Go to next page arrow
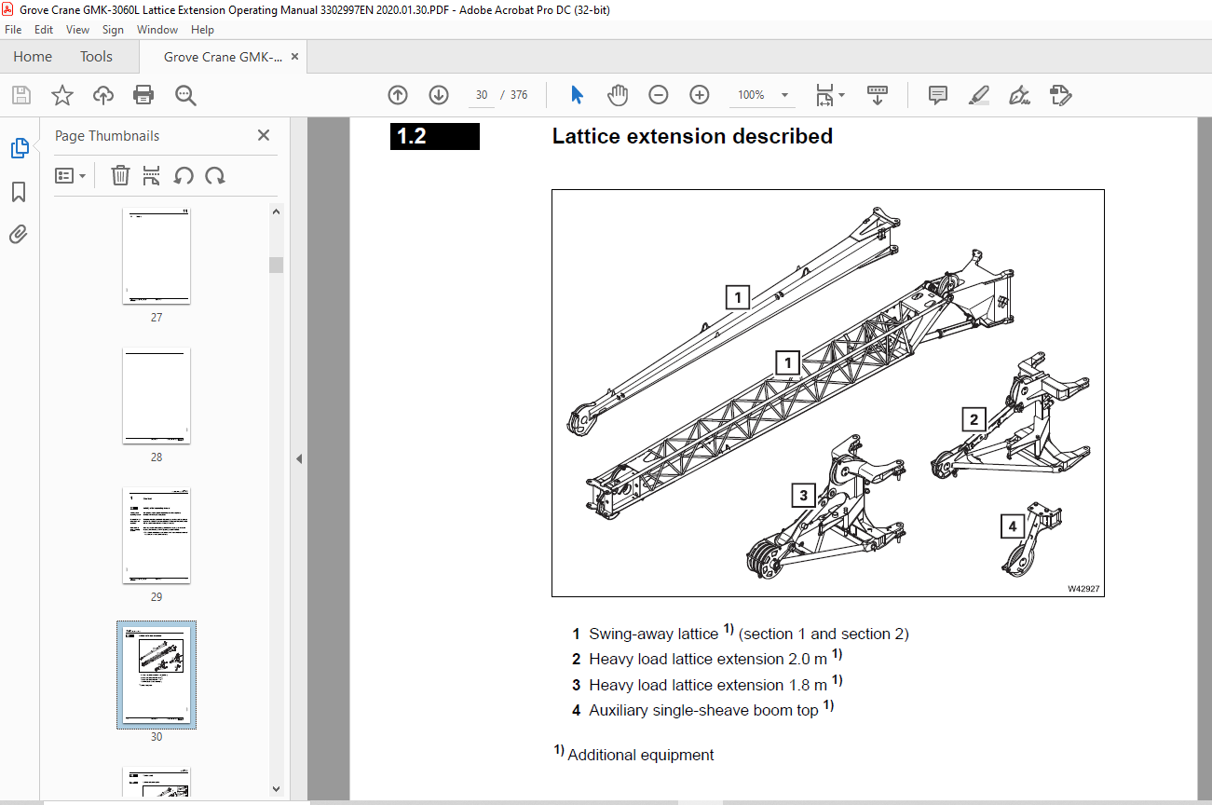 tap(439, 95)
